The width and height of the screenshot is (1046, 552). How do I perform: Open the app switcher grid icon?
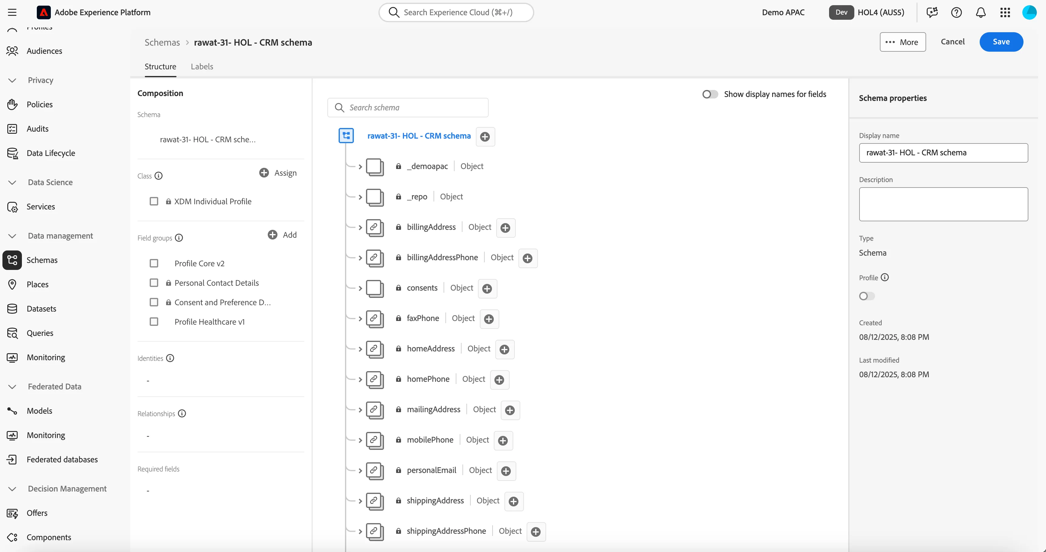coord(1005,12)
